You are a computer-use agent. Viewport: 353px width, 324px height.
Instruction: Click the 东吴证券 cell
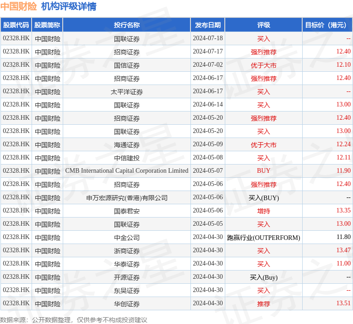pos(127,291)
